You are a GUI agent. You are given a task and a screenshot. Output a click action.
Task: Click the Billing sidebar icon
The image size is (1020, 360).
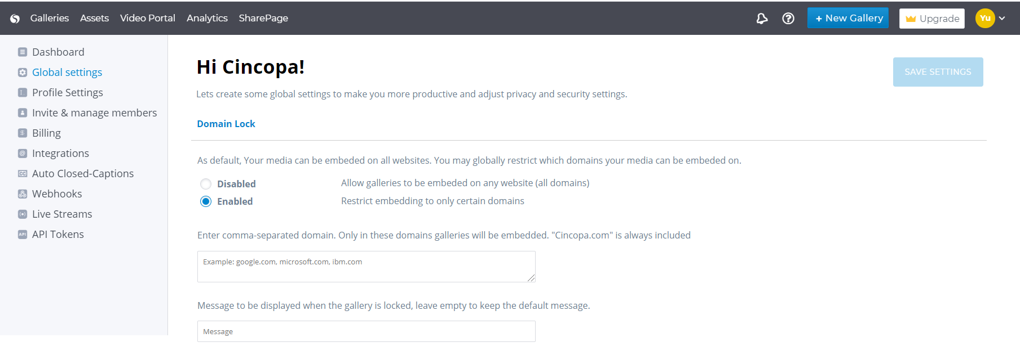coord(23,133)
